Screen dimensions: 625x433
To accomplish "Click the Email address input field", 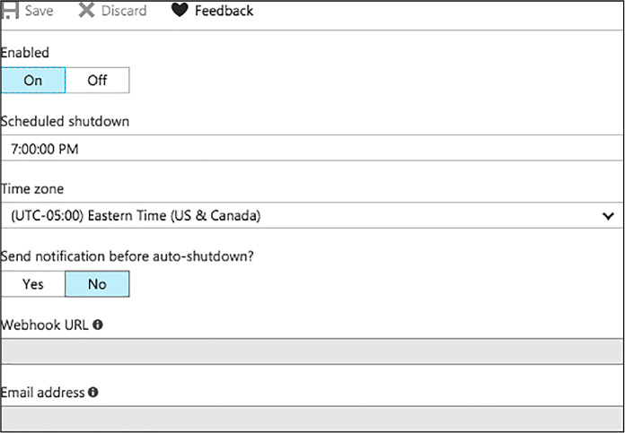I will 312,419.
